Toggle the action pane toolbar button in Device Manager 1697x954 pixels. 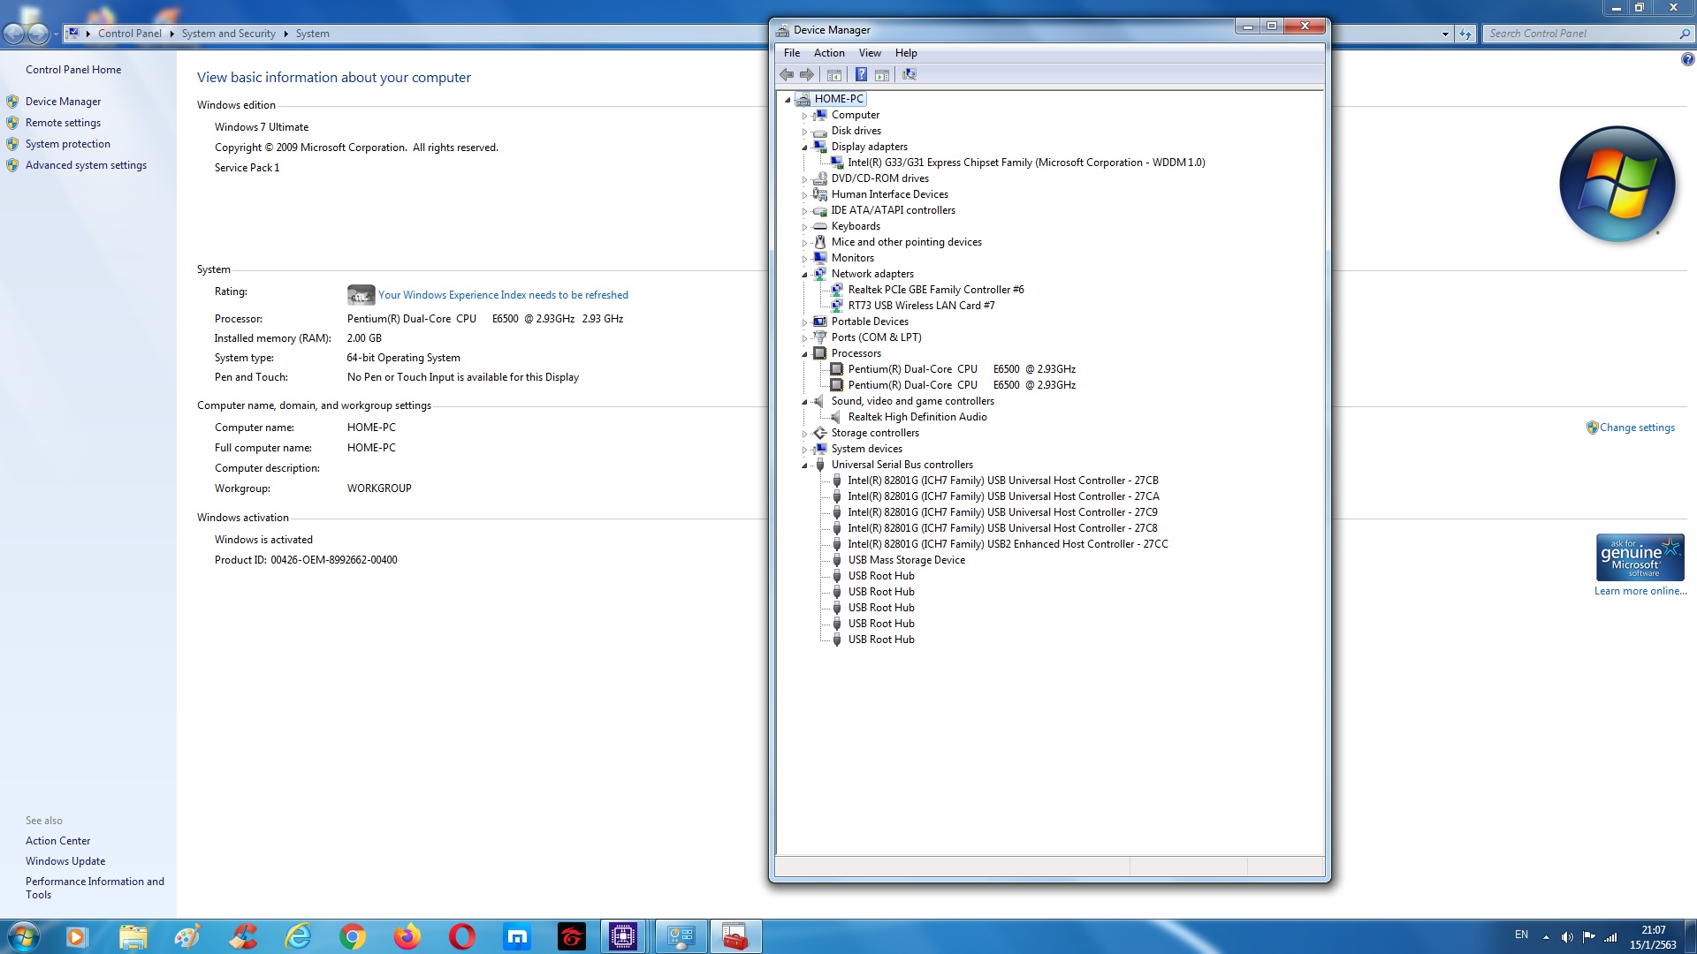coord(881,75)
